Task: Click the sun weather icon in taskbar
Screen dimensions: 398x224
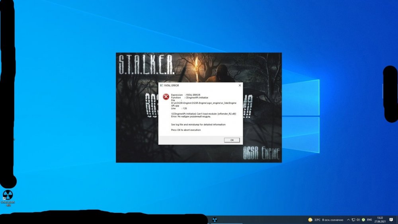Action: click(x=310, y=220)
